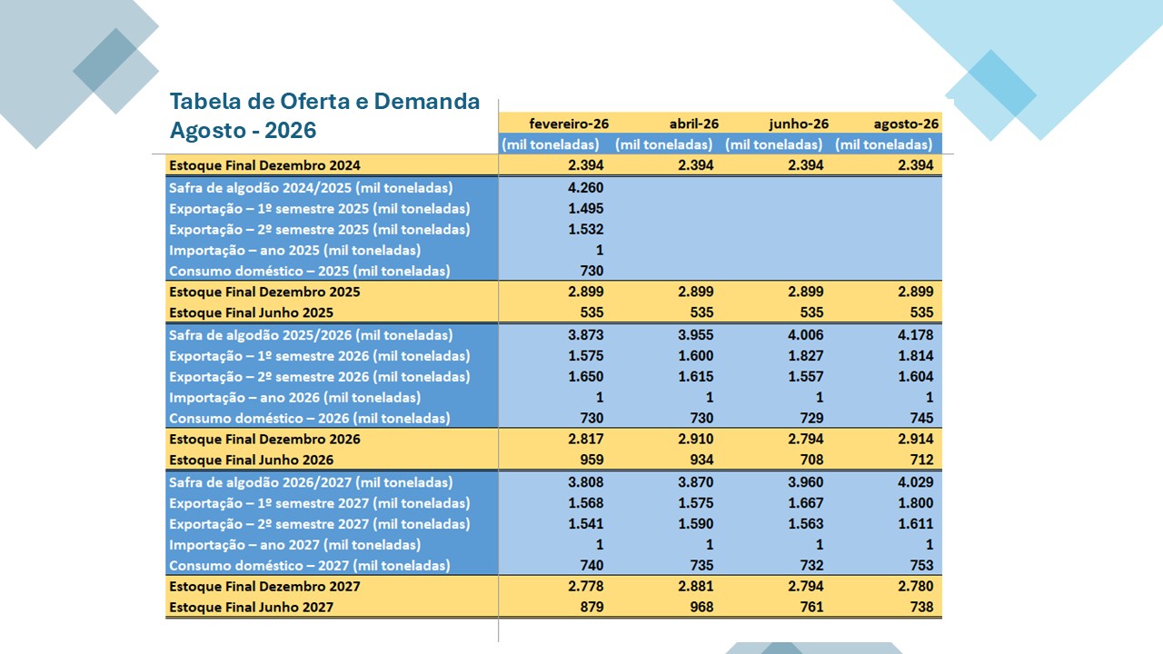Click Estoque Final Junho 2027 value 738
This screenshot has width=1163, height=654.
[x=921, y=608]
